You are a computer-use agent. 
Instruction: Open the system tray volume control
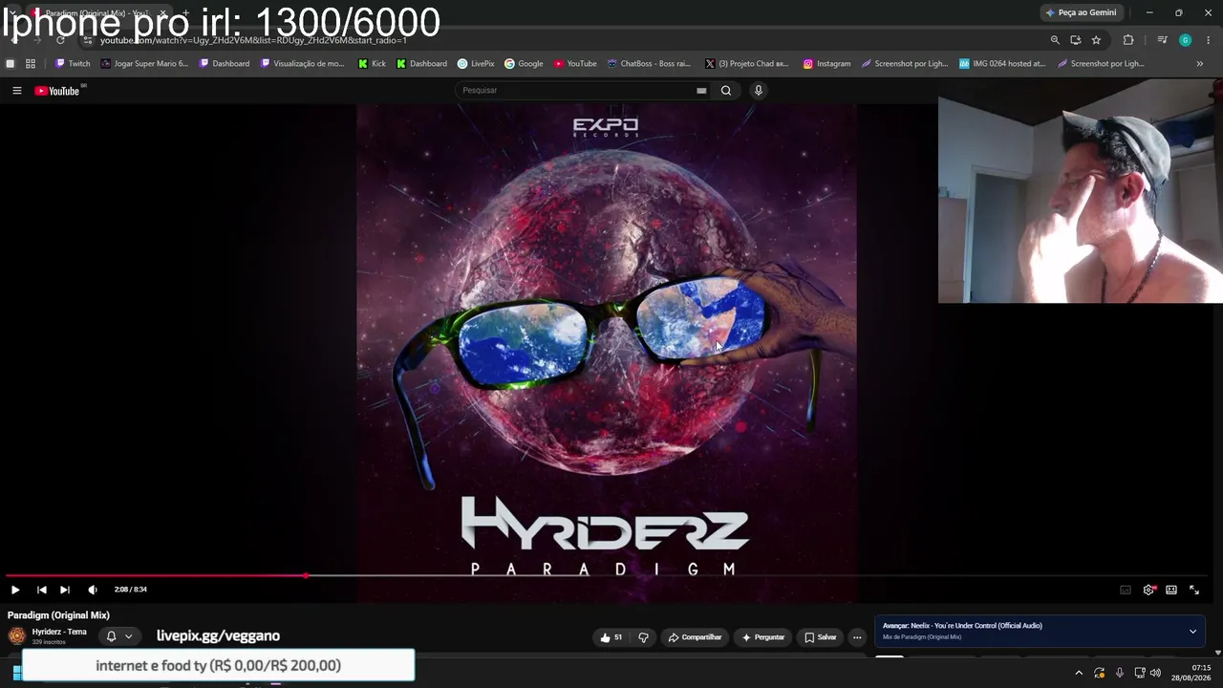point(1155,673)
